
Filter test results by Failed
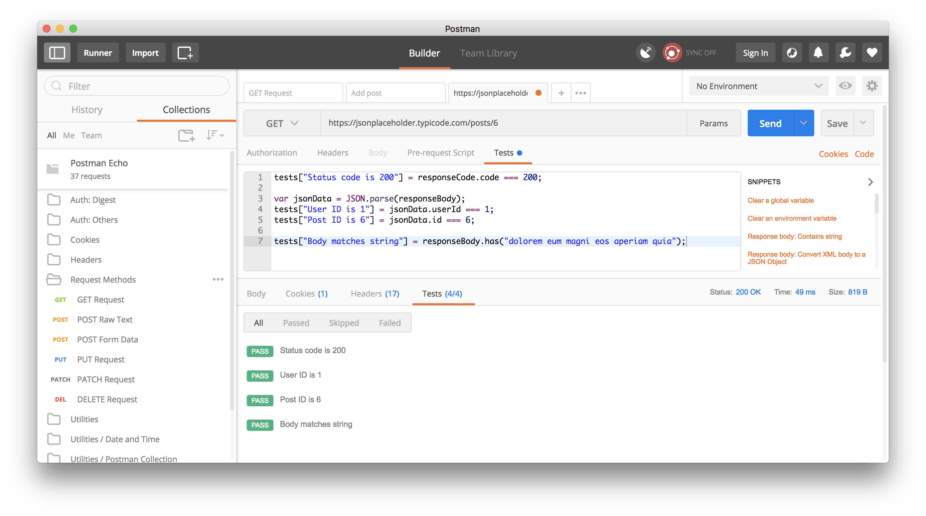(x=390, y=323)
